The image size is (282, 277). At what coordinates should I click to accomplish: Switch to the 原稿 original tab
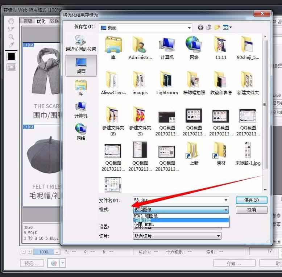28,21
